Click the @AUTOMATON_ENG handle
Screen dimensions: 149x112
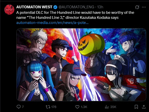[x=76, y=7]
